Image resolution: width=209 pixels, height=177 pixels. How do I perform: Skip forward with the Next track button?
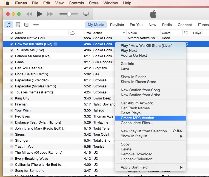point(50,14)
